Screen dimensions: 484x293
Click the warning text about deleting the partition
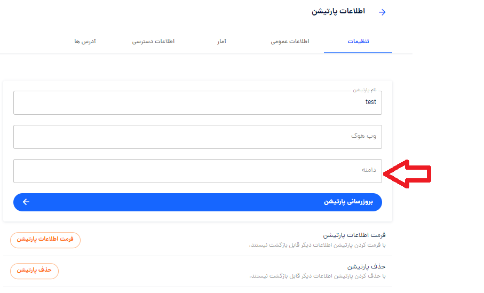coord(318,276)
